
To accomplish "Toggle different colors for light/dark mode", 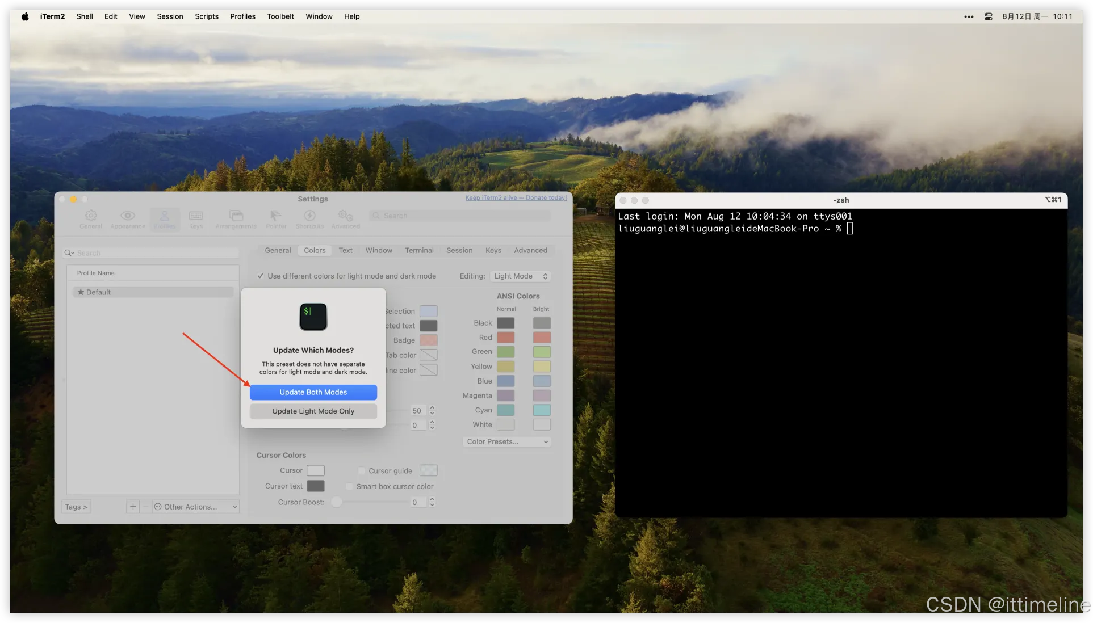I will click(261, 276).
